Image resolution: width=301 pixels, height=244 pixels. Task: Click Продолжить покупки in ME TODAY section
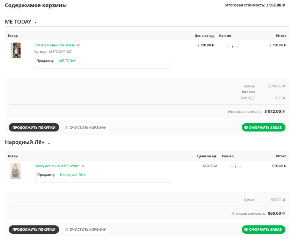[x=34, y=127]
